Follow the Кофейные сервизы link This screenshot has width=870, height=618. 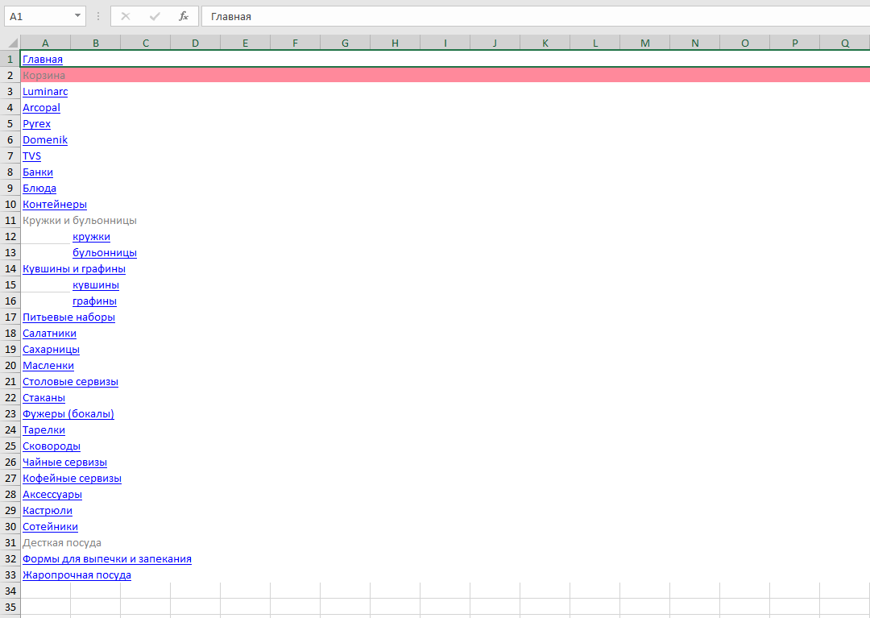point(72,478)
